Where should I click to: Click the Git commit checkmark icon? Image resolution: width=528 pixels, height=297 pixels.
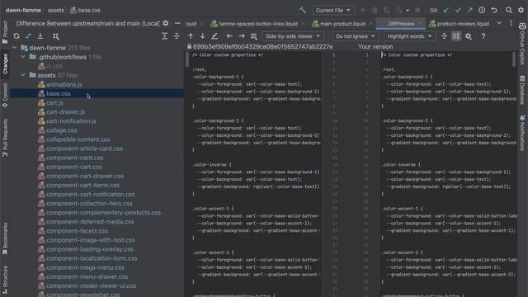click(x=458, y=10)
